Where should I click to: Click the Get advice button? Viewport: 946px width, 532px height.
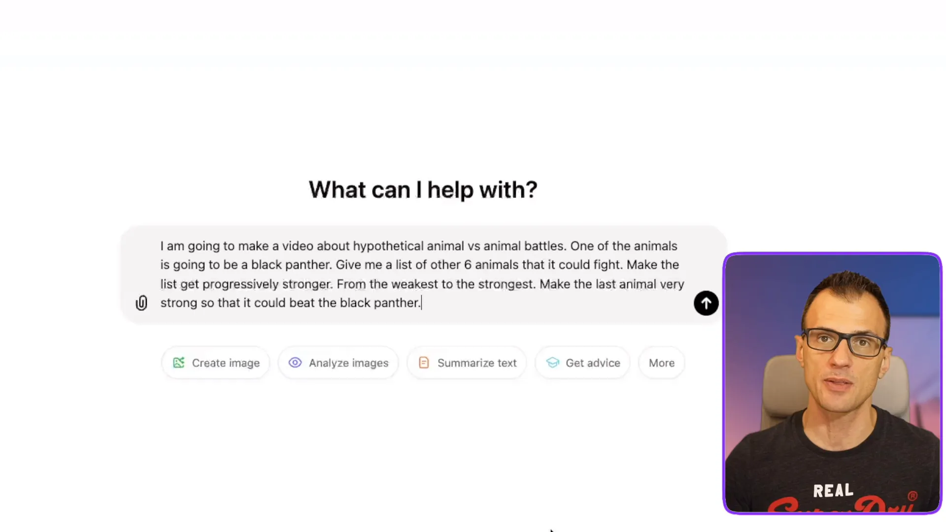583,363
